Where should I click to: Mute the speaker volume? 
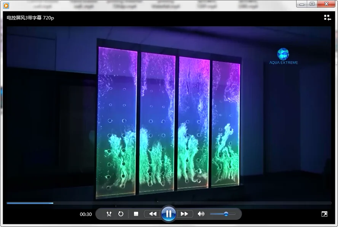pos(201,214)
